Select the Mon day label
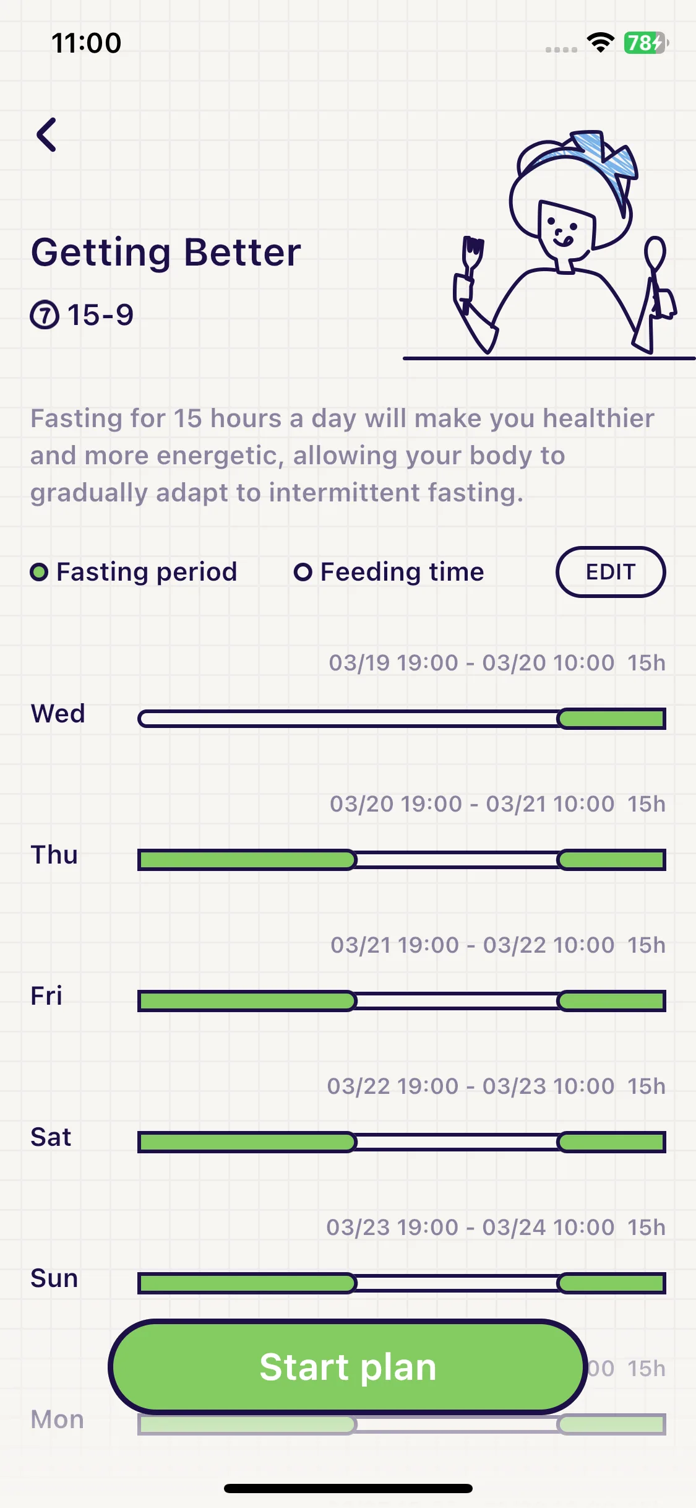Viewport: 696px width, 1508px height. click(x=58, y=1419)
